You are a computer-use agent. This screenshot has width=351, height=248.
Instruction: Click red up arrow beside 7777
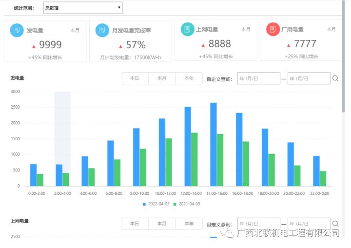point(289,45)
